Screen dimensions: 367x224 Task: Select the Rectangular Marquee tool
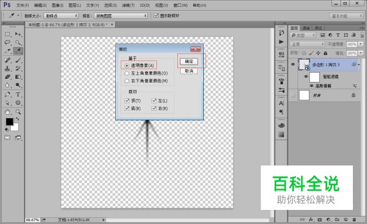[x=7, y=34]
